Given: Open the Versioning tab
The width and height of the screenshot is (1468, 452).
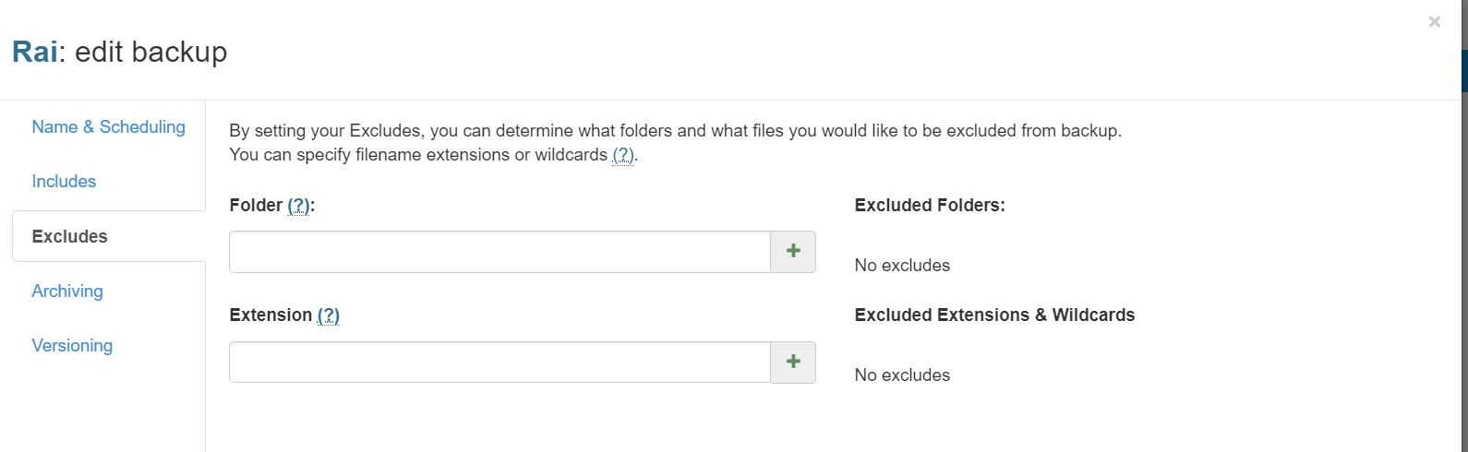Looking at the screenshot, I should [72, 346].
